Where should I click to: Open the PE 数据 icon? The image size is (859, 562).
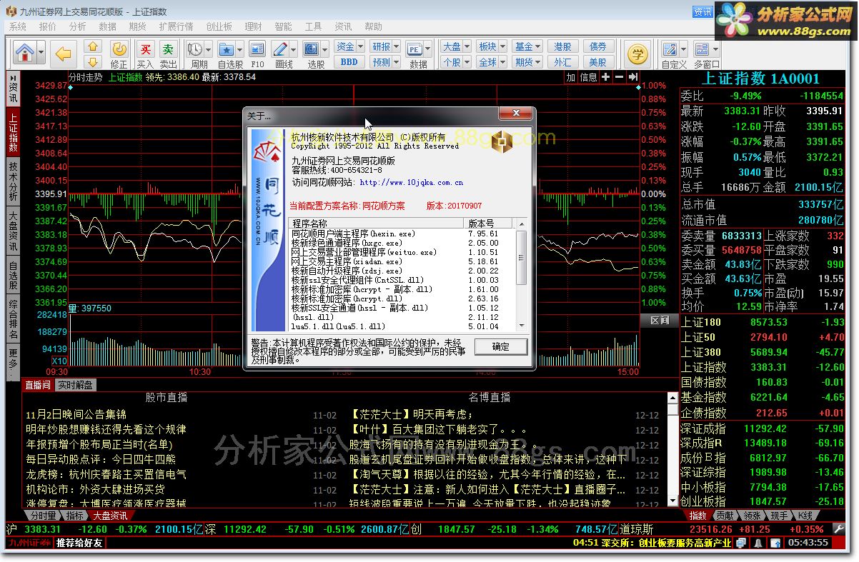414,49
